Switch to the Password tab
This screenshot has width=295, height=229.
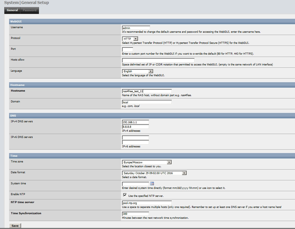tap(30, 10)
